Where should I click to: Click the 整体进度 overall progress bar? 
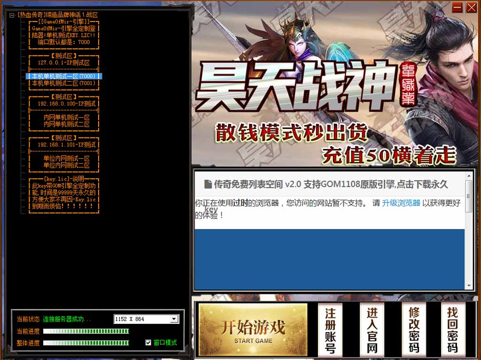(86, 343)
